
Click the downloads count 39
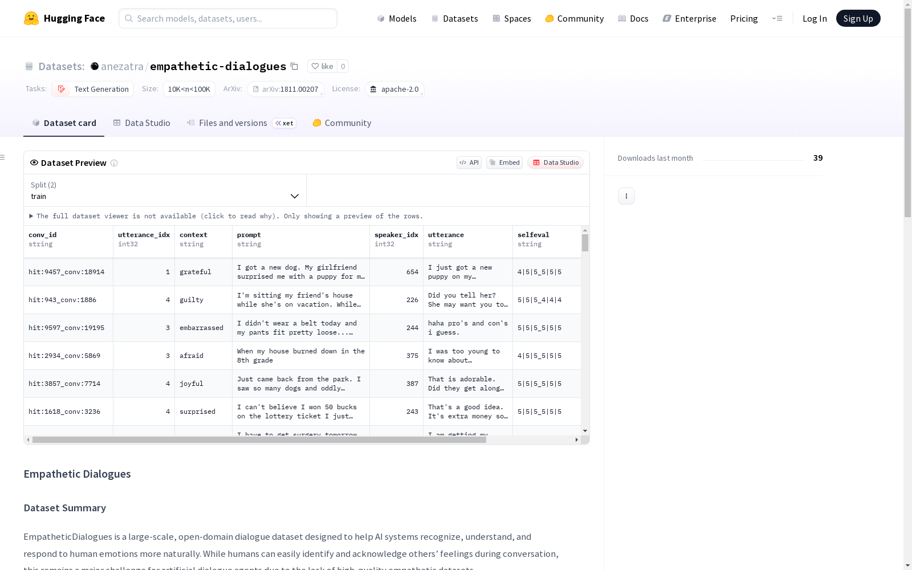818,158
